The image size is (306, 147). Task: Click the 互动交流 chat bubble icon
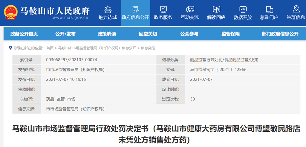click(x=190, y=9)
